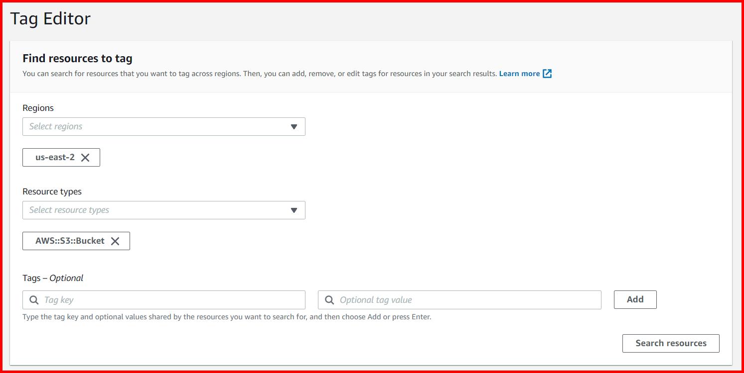The image size is (744, 373).
Task: Click the Tag Editor page heading
Action: (49, 18)
